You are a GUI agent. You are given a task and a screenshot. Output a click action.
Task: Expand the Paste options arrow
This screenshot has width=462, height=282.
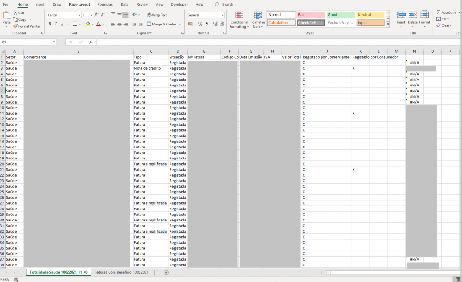click(x=6, y=26)
